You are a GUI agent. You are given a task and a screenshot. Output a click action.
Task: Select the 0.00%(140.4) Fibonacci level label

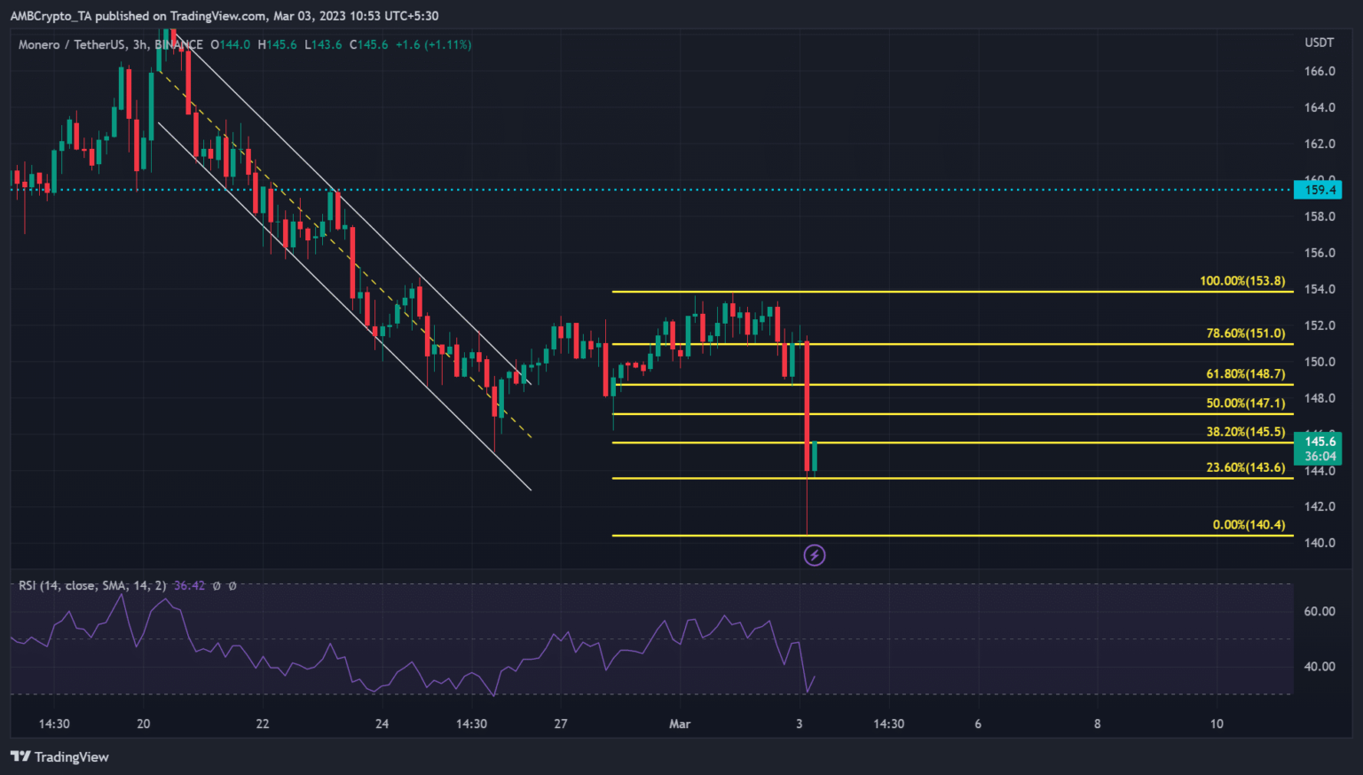[1248, 525]
